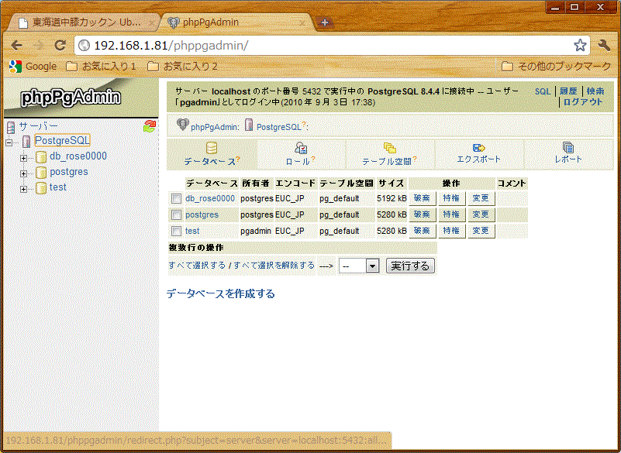
Task: Go back with the browser back arrow
Action: [x=16, y=46]
